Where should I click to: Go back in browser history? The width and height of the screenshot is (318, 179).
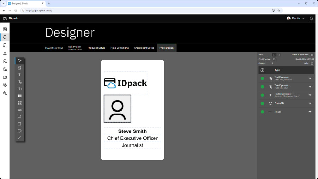pos(4,11)
